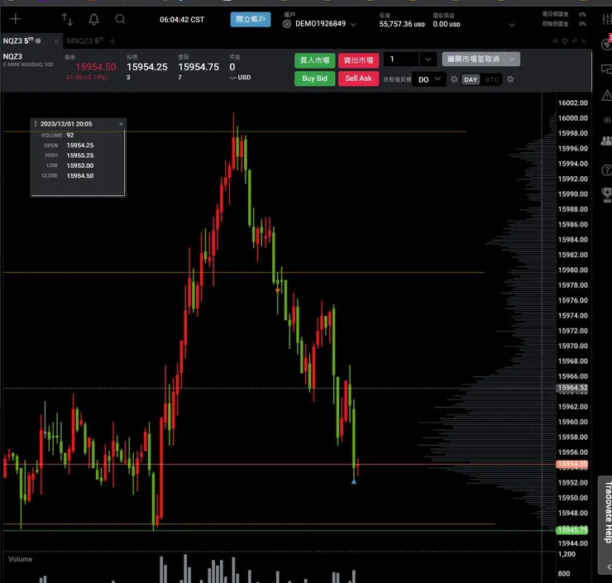Click the orange down-triangle chart marker

[278, 291]
